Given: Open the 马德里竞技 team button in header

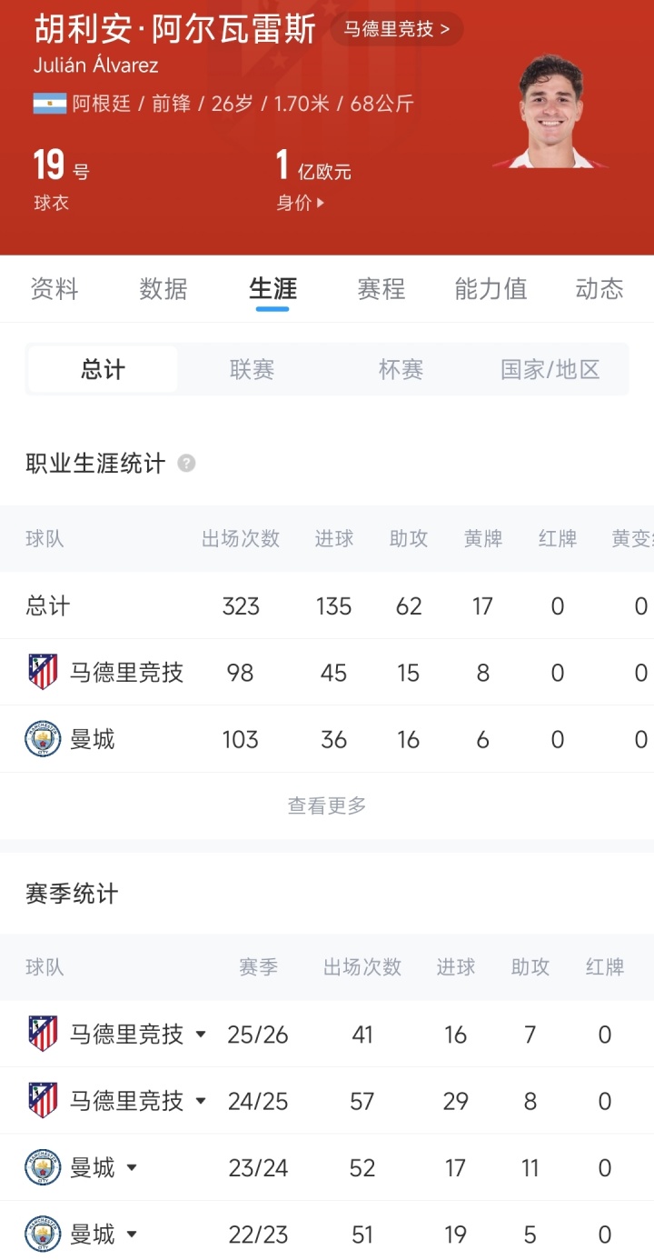Looking at the screenshot, I should tap(396, 29).
